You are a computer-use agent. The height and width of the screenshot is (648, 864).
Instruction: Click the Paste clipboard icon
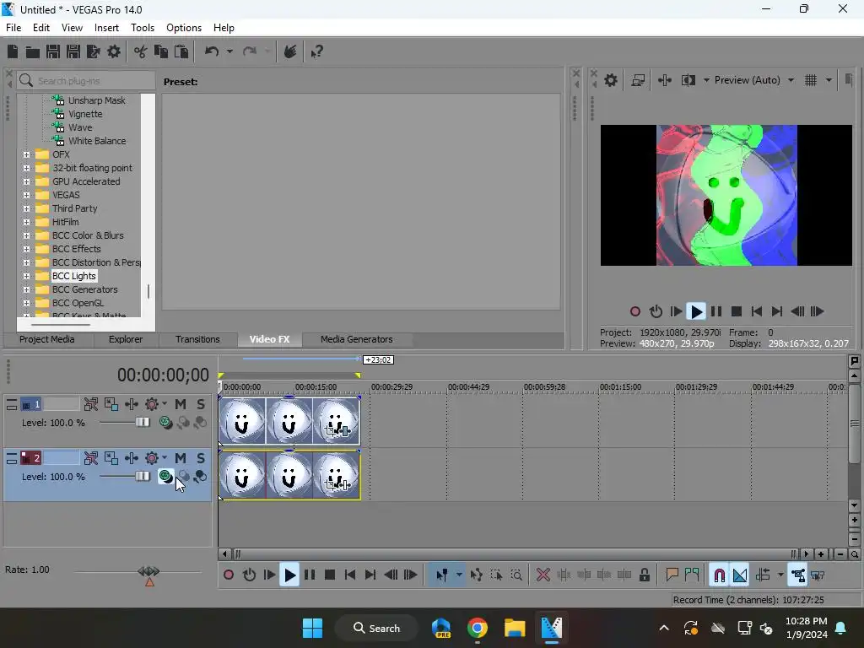[x=181, y=51]
